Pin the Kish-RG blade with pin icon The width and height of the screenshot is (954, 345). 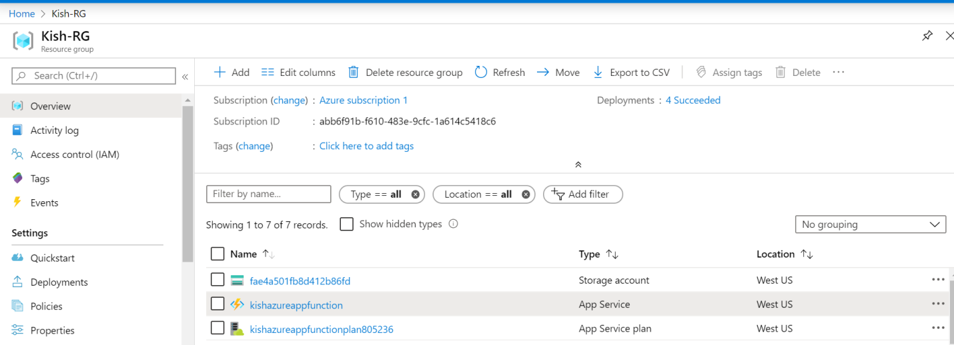pos(927,36)
